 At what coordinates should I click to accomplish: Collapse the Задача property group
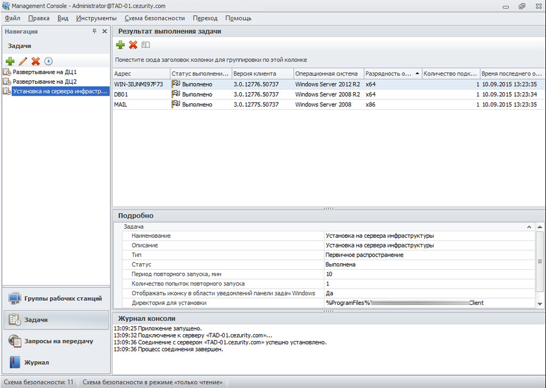pos(529,227)
